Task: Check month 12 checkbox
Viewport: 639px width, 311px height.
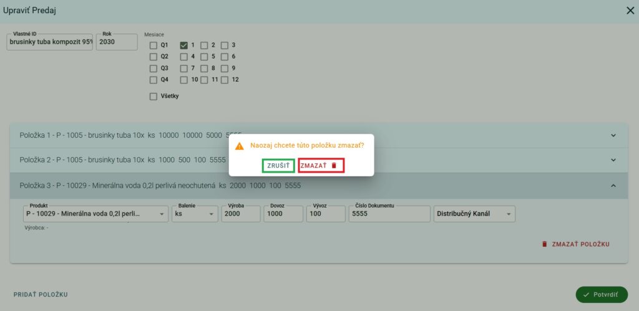Action: pyautogui.click(x=225, y=80)
